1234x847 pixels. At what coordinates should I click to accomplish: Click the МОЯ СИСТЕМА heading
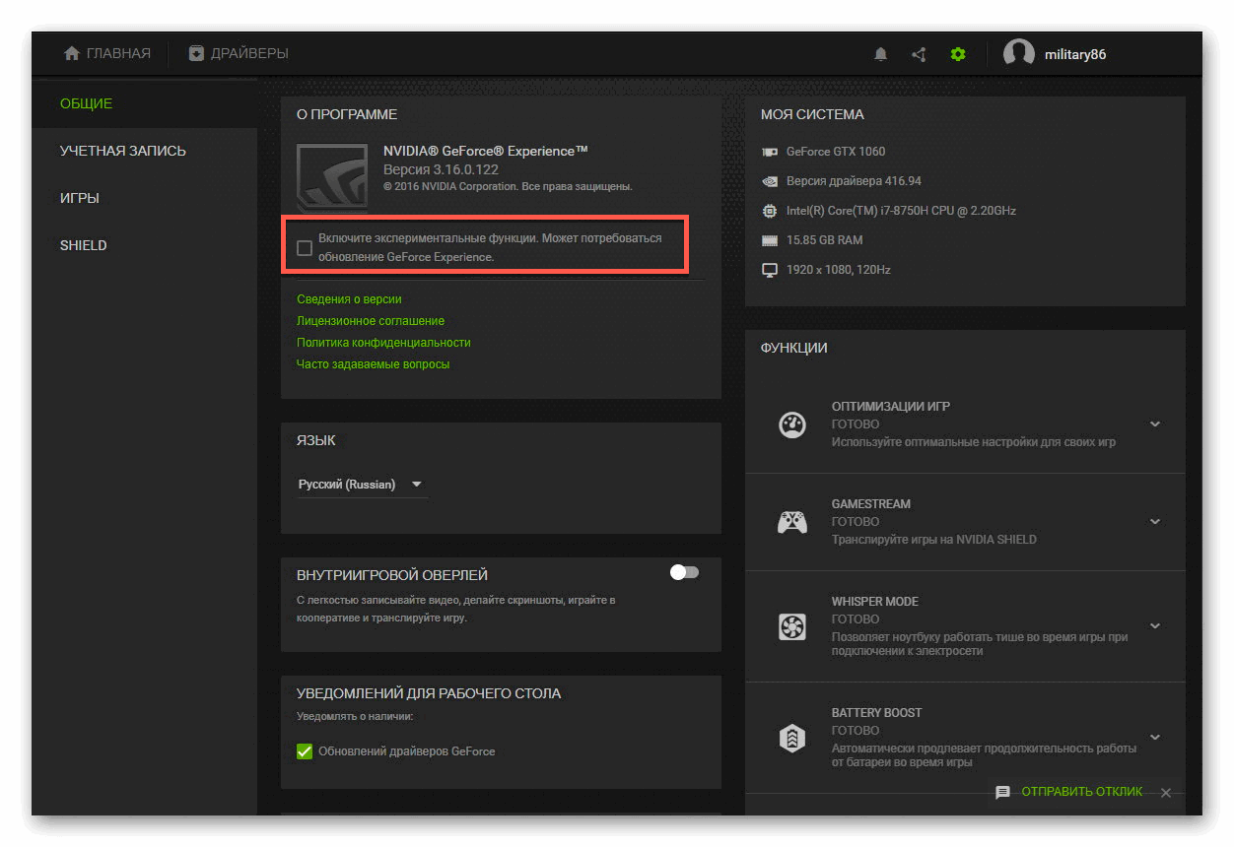pyautogui.click(x=812, y=114)
